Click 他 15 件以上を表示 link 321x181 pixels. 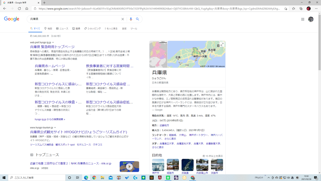213,156
